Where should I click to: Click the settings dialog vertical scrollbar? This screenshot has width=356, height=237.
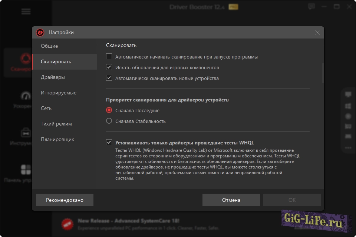point(323,73)
